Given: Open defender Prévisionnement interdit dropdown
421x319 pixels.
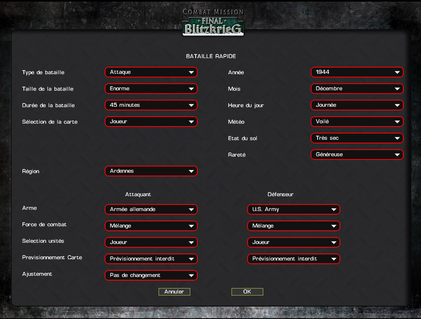Looking at the screenshot, I should [294, 259].
